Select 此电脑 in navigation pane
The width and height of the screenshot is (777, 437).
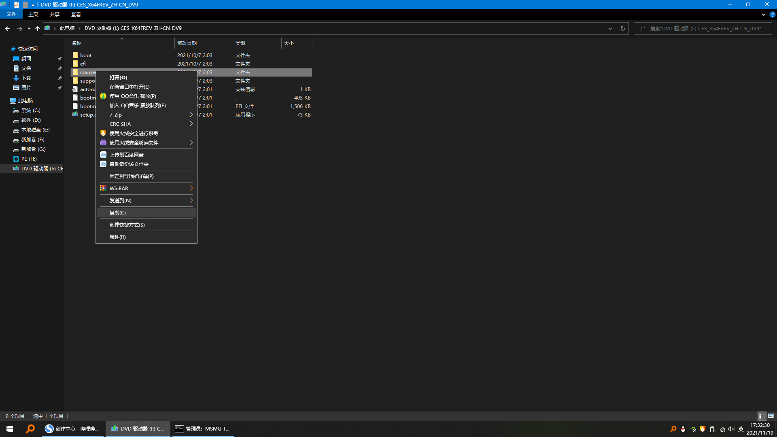click(x=25, y=101)
